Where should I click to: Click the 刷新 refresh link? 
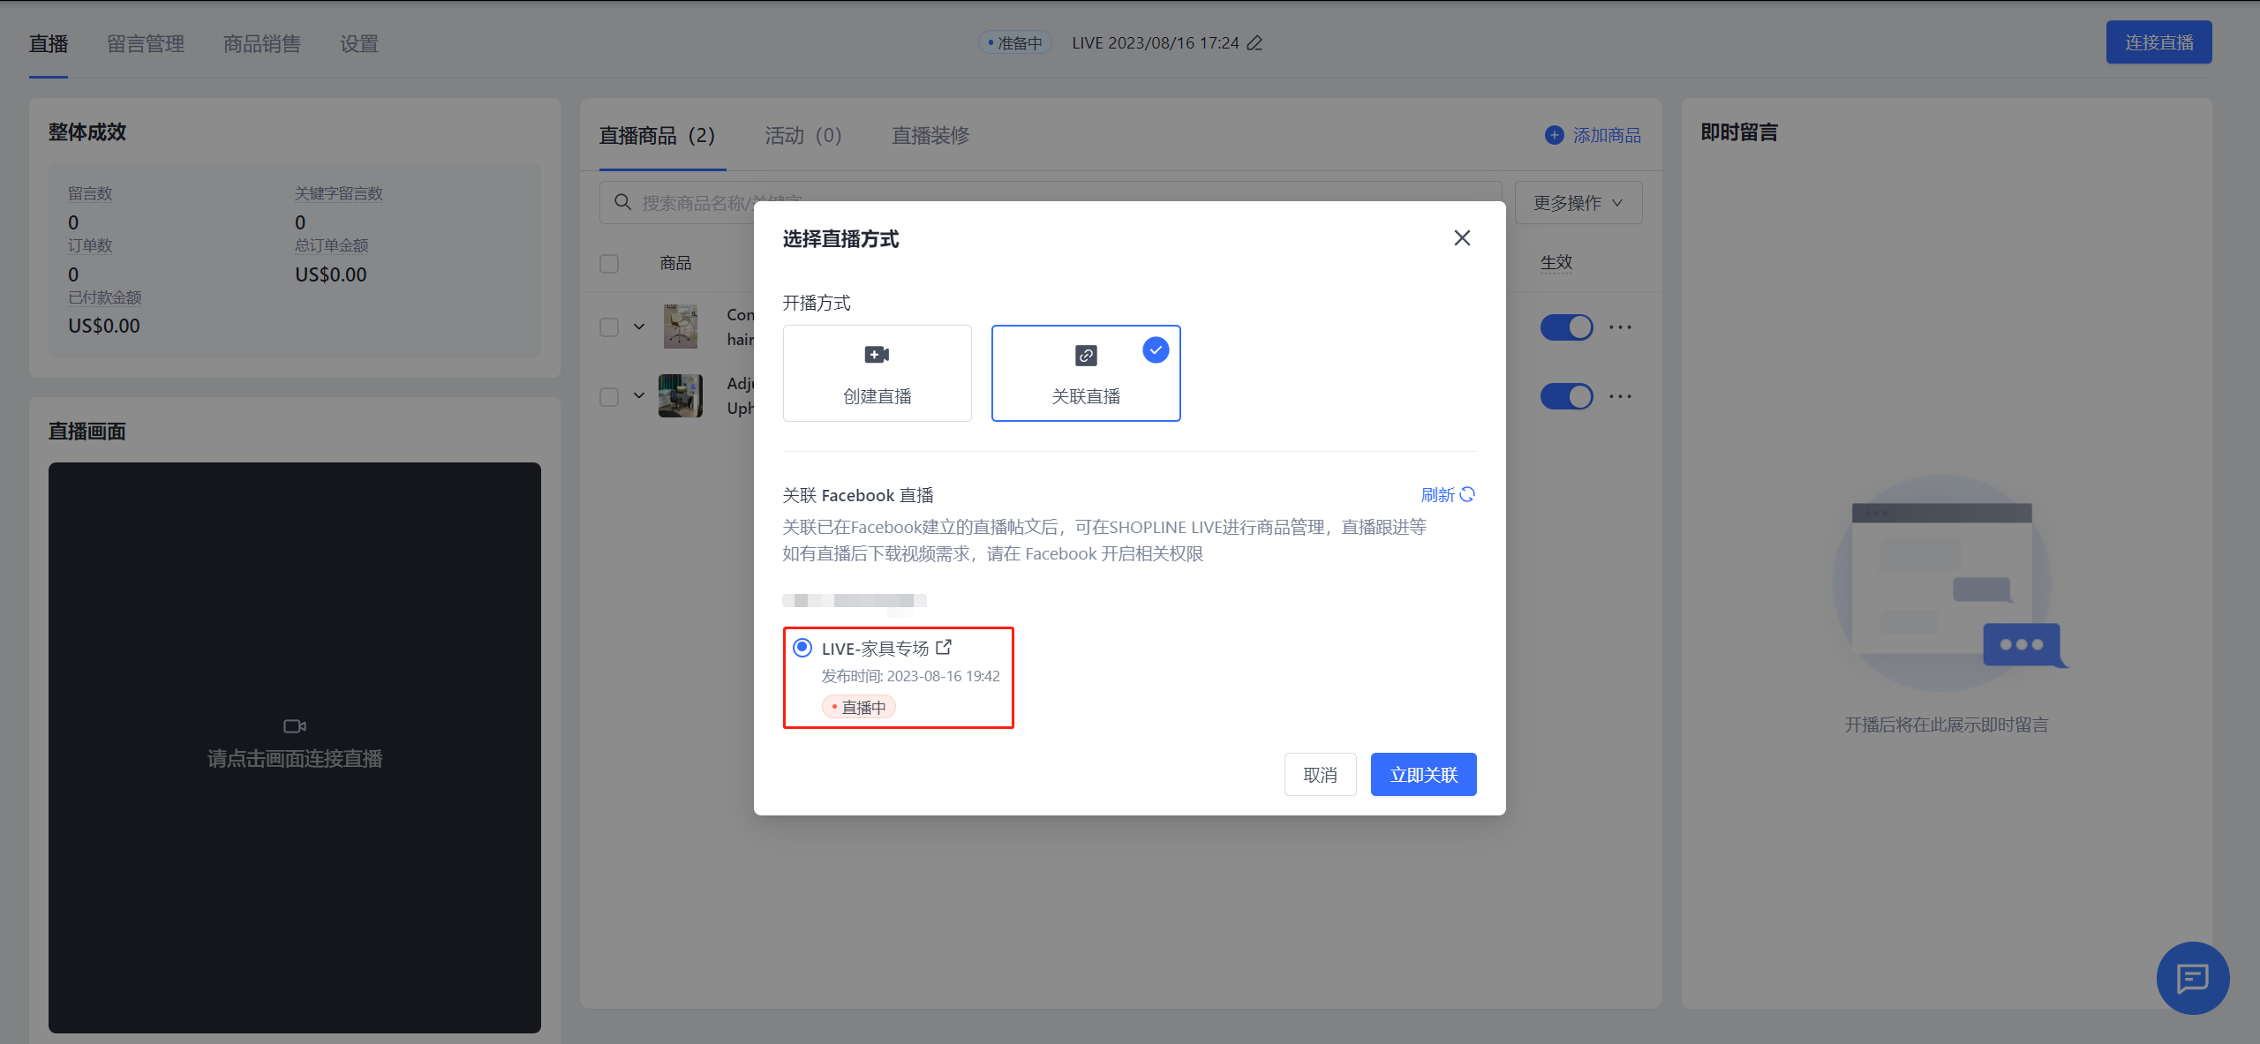[1448, 495]
